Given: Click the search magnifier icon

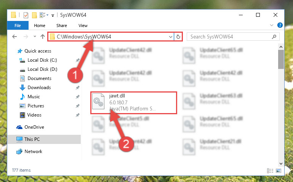Looking at the screenshot, I should [x=274, y=37].
